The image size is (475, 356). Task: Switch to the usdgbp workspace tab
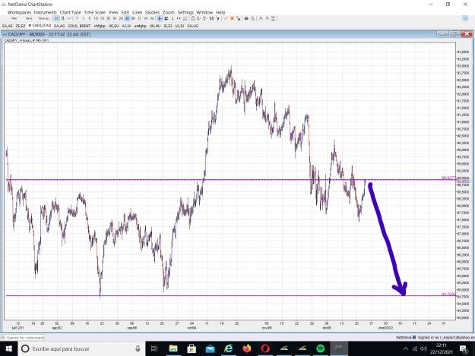tap(141, 26)
